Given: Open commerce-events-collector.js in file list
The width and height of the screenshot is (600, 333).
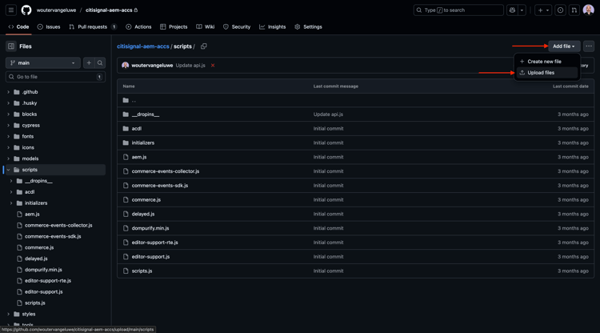Looking at the screenshot, I should pos(166,171).
